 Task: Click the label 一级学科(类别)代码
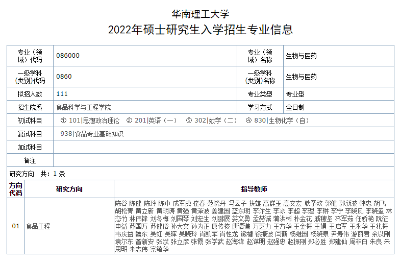point(30,77)
